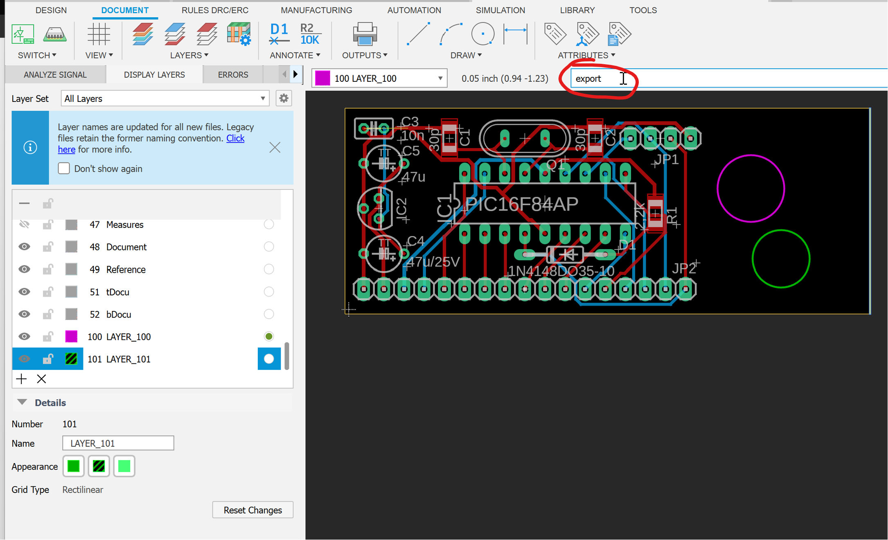Select the R2 10K value tool

coord(310,34)
